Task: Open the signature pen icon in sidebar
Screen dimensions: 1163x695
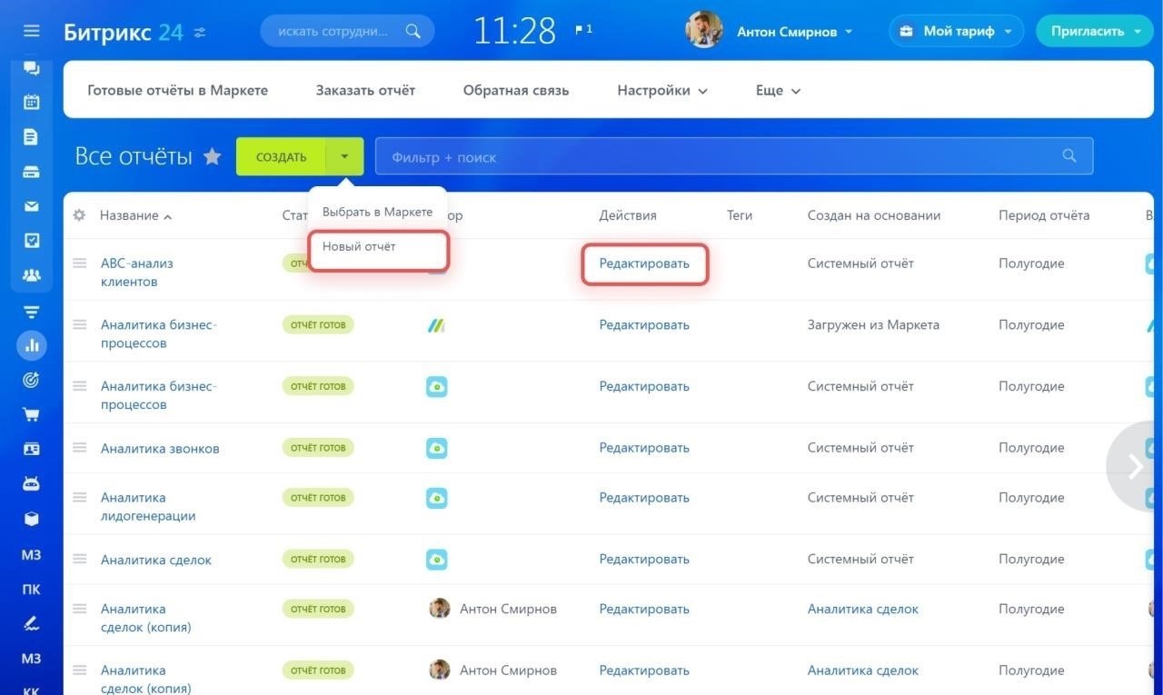Action: point(32,623)
